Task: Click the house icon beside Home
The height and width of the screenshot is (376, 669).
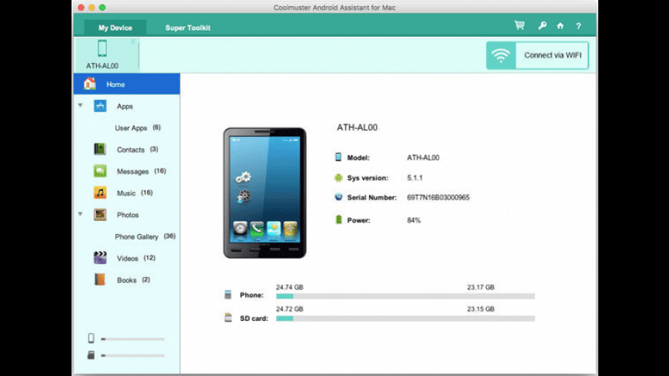Action: [x=90, y=84]
